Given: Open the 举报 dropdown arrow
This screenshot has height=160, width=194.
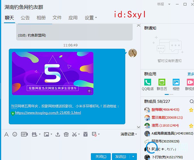Looking at the screenshot, I should pos(169,4).
